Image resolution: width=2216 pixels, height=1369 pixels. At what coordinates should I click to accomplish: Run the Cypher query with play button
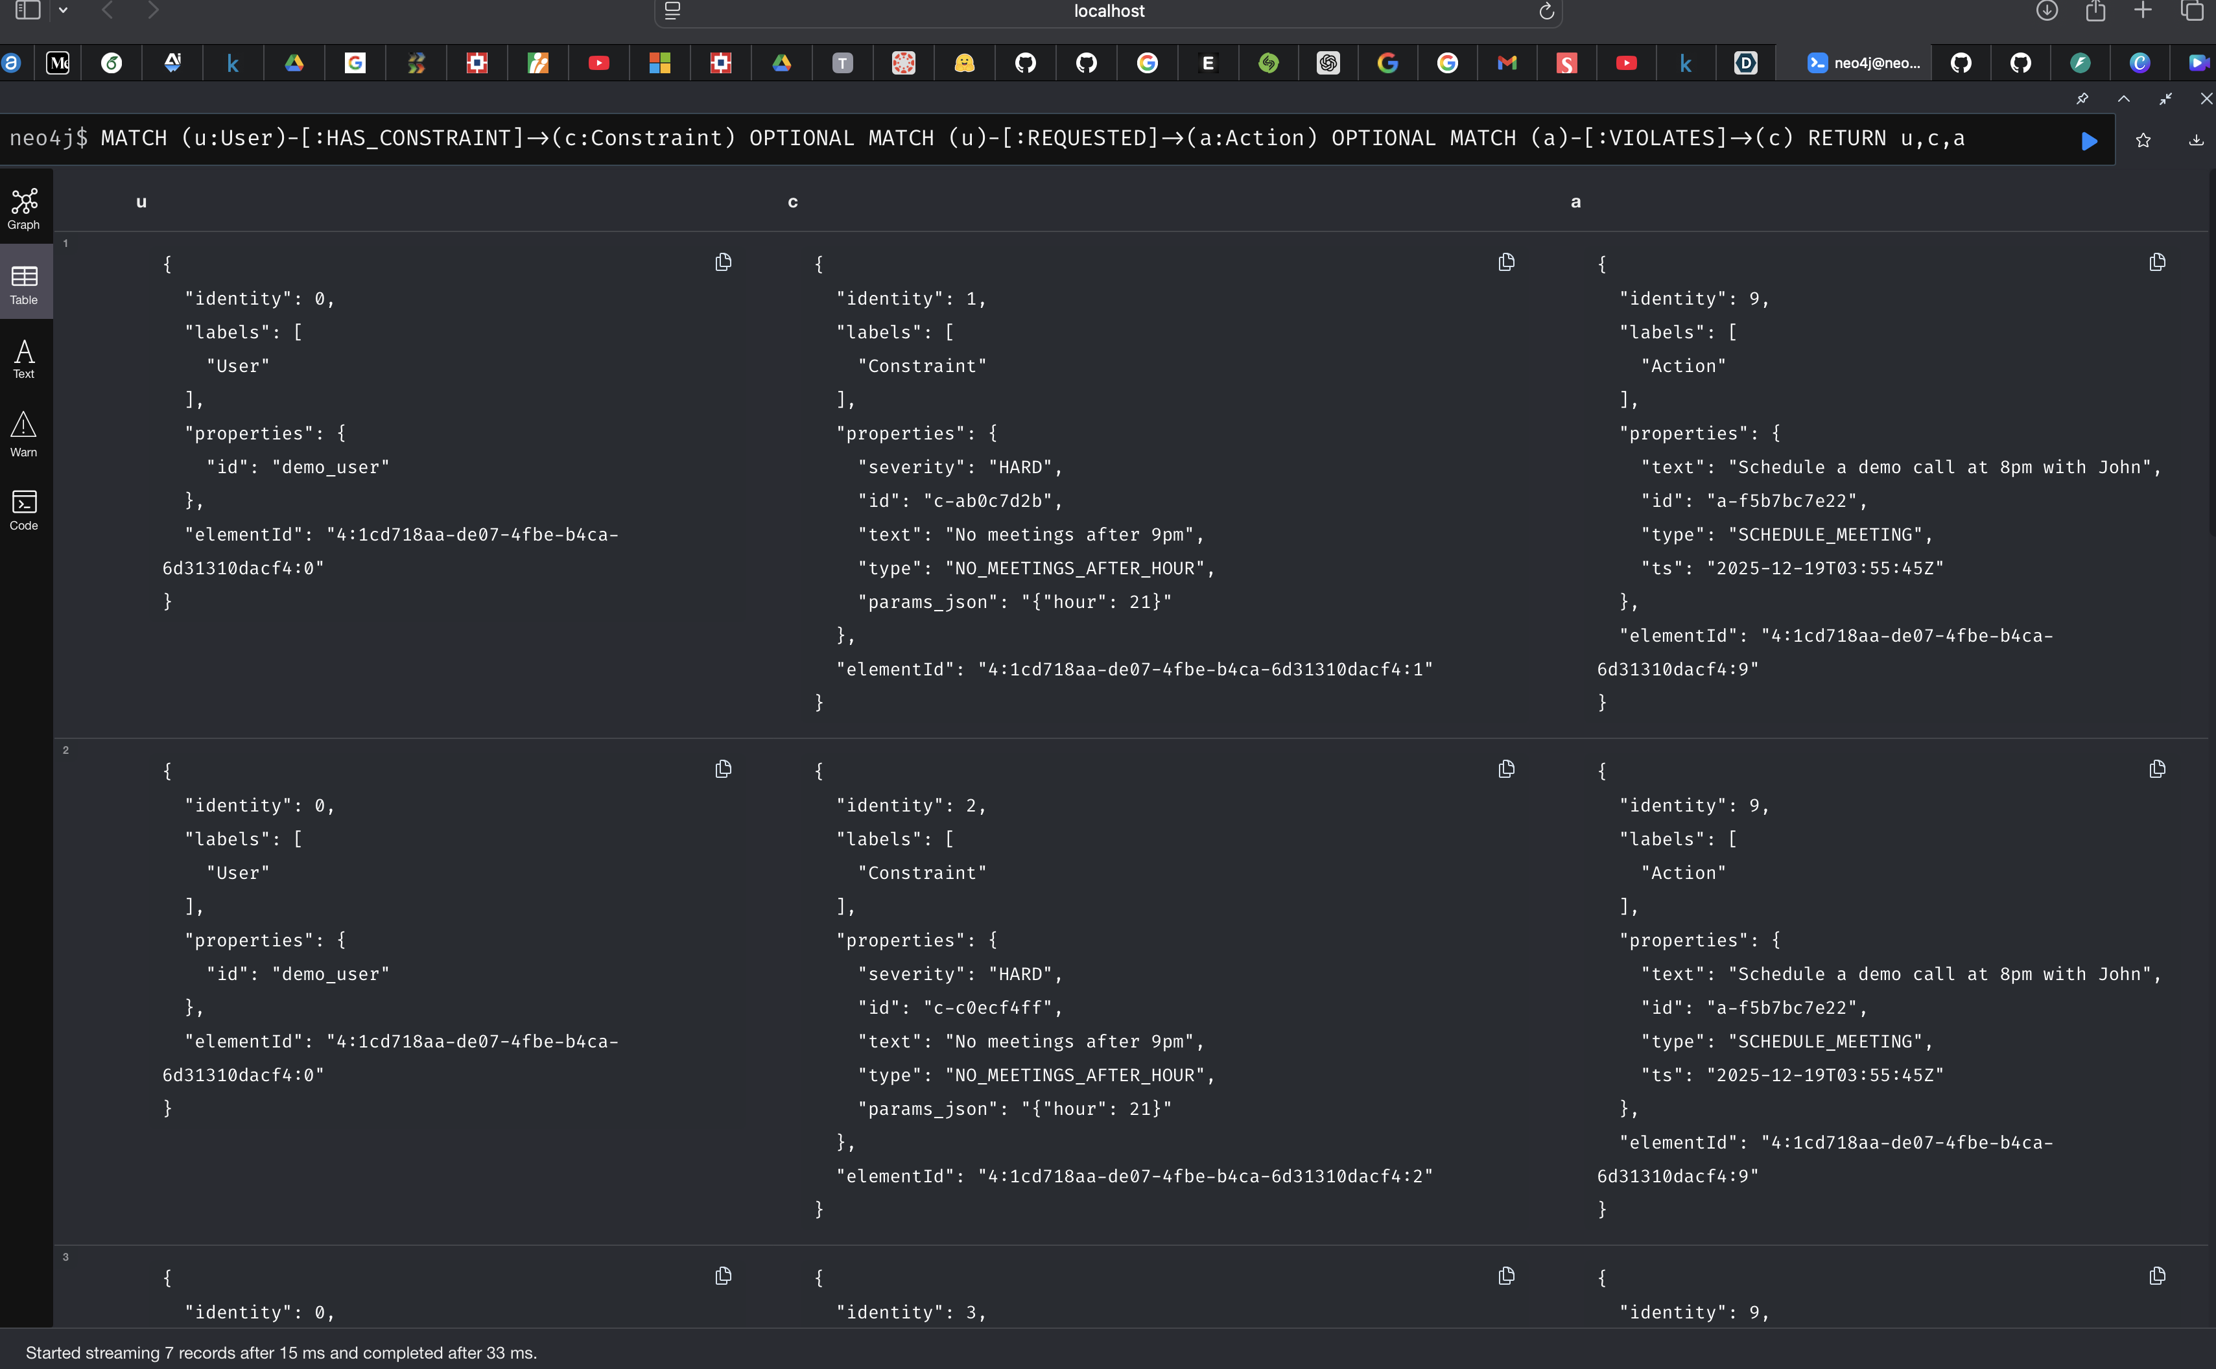2088,141
